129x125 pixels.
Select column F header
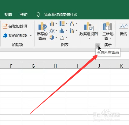pyautogui.click(x=11, y=66)
